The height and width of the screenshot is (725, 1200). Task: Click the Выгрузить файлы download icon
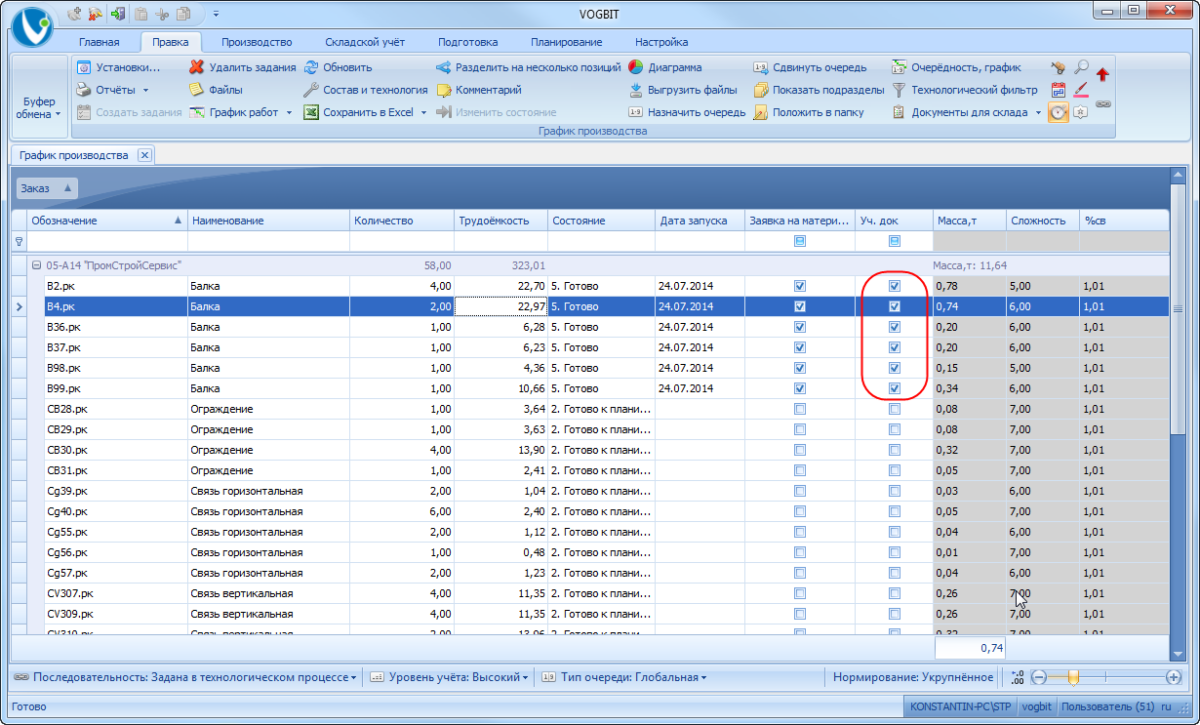pyautogui.click(x=635, y=90)
